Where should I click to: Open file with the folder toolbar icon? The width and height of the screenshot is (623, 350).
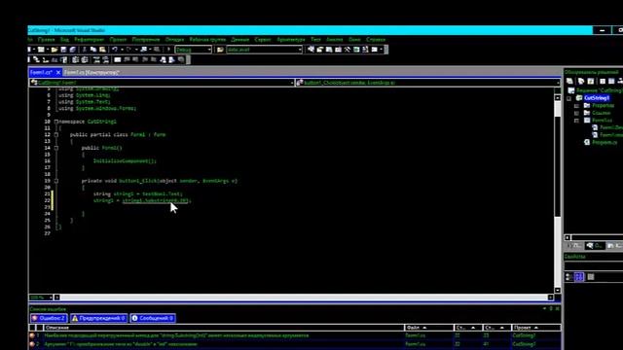pyautogui.click(x=55, y=50)
